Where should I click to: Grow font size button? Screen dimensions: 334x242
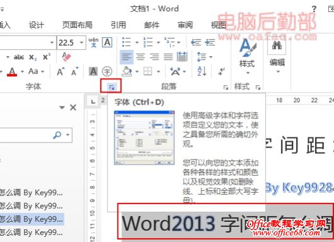[x=60, y=71]
